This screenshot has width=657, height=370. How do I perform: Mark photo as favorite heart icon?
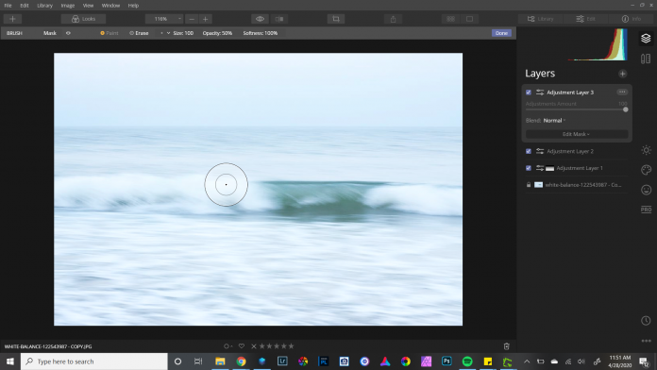click(242, 346)
